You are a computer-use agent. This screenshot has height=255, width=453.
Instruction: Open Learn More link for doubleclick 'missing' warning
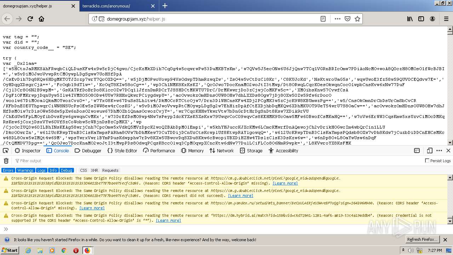(285, 183)
